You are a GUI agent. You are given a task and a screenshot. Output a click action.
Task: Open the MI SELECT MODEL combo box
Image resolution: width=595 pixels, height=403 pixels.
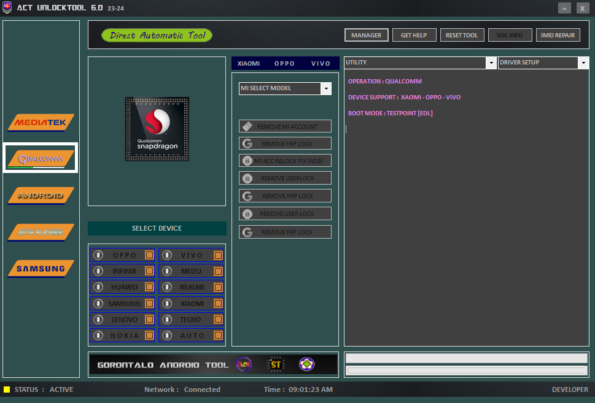285,88
